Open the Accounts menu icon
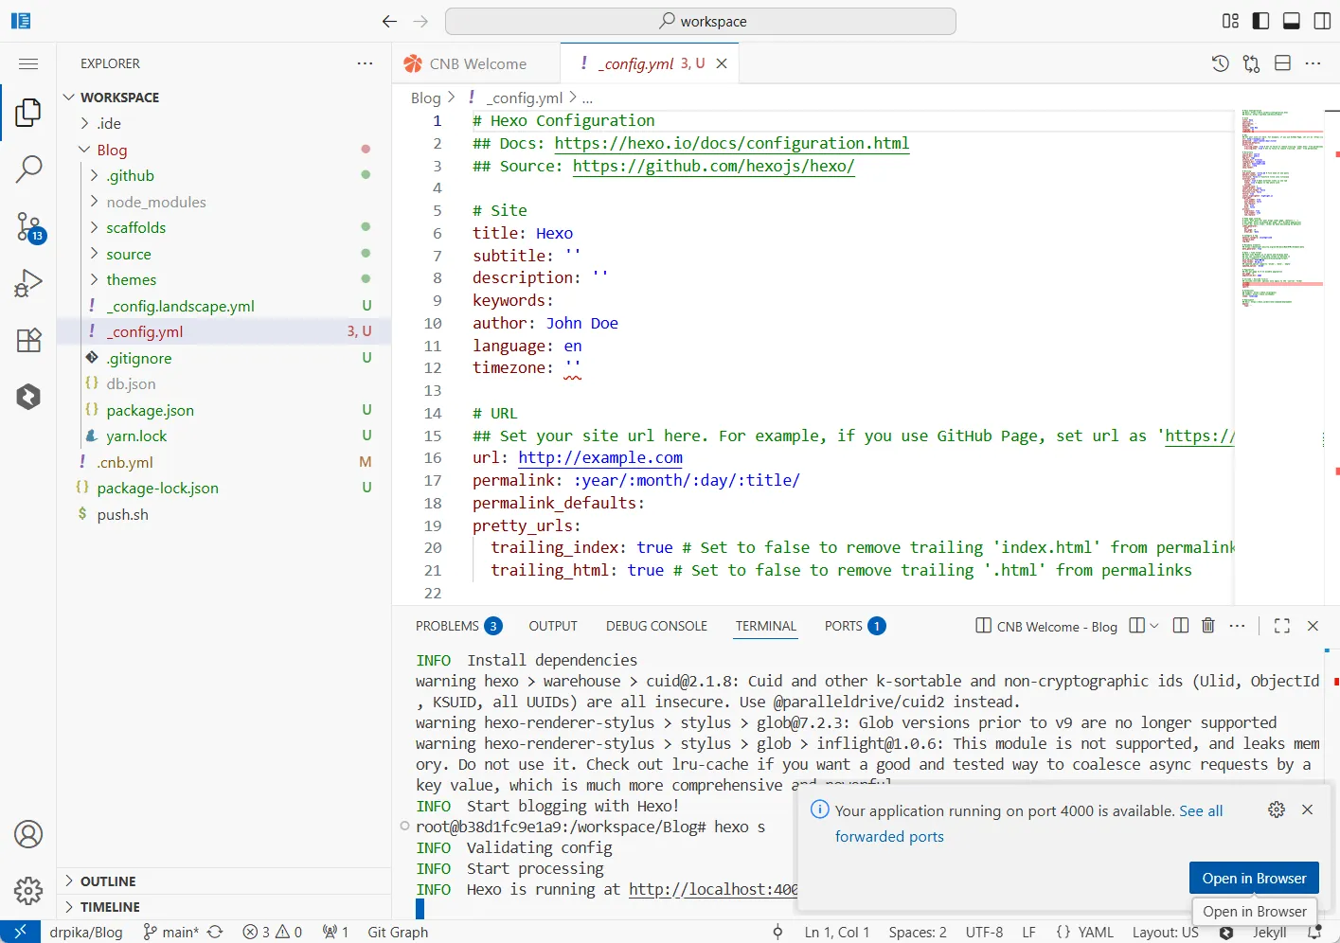Viewport: 1340px width, 943px height. (28, 834)
